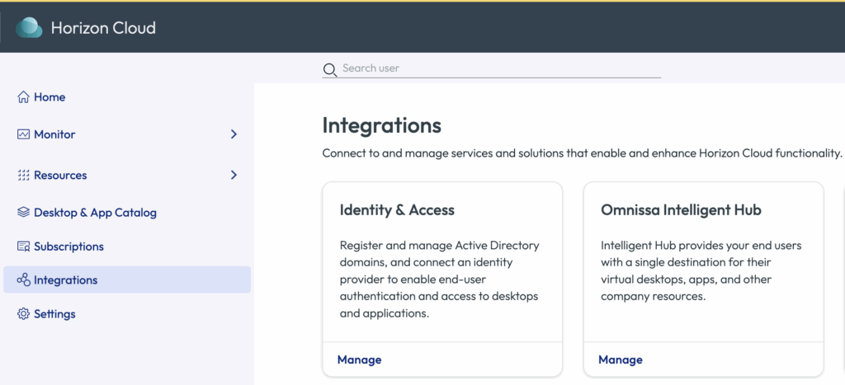Select Desktop & App Catalog text label
This screenshot has height=385, width=845.
click(95, 213)
